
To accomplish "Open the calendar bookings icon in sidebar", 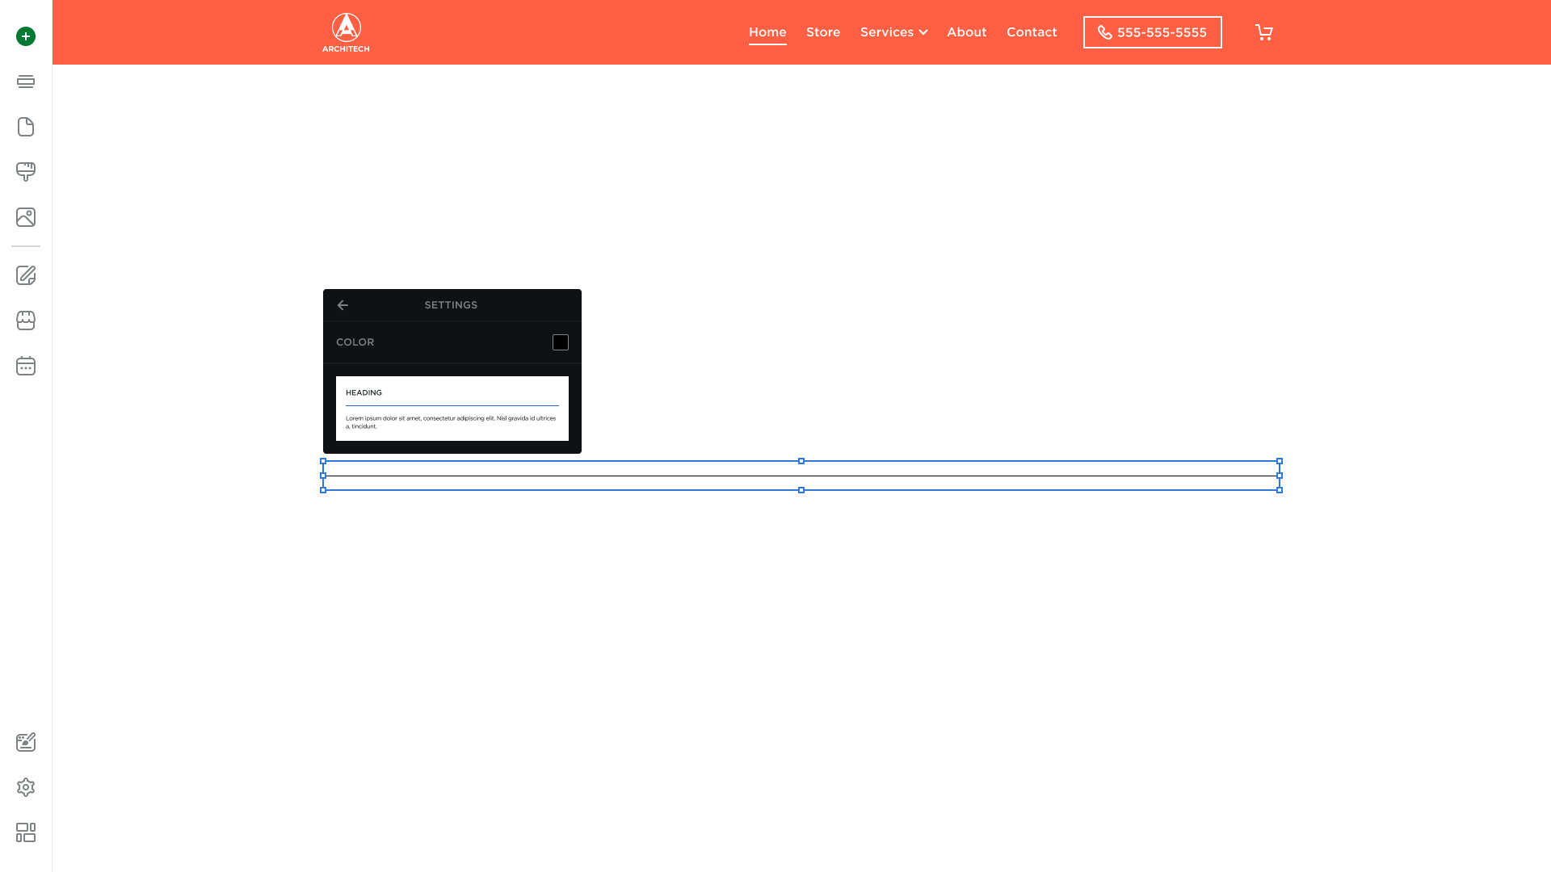I will click(26, 366).
